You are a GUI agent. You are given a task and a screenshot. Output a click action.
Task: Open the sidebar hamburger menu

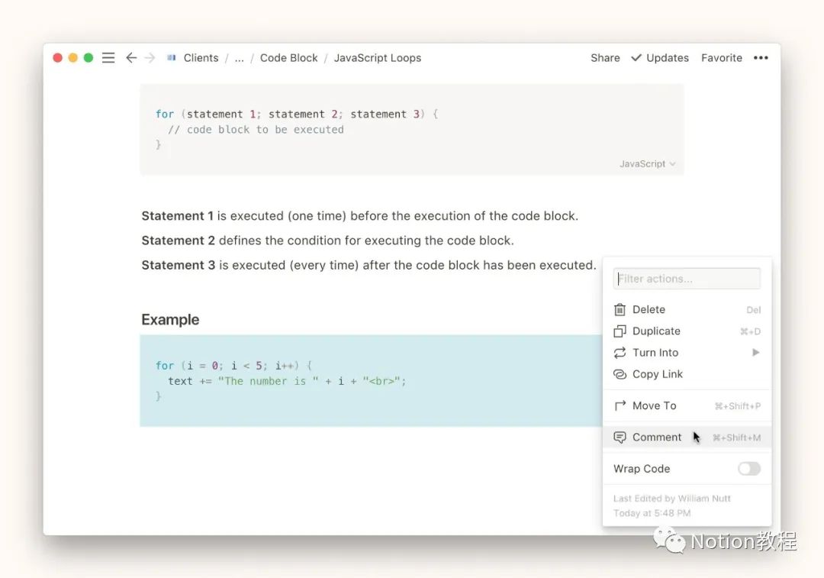click(x=108, y=58)
